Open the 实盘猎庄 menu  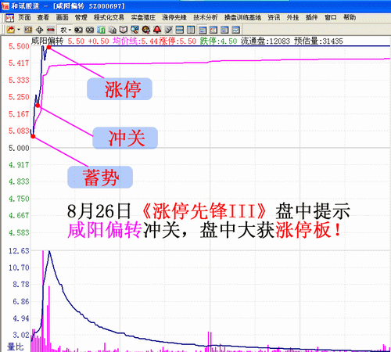pyautogui.click(x=143, y=17)
